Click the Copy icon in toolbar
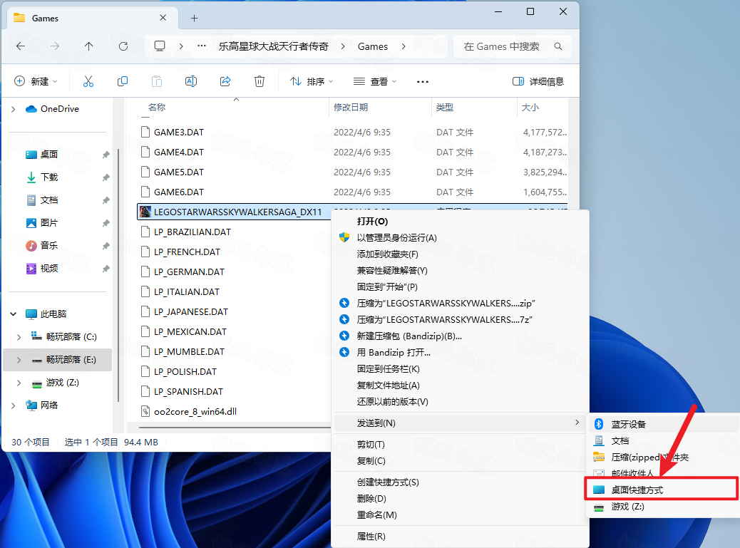 [x=122, y=81]
